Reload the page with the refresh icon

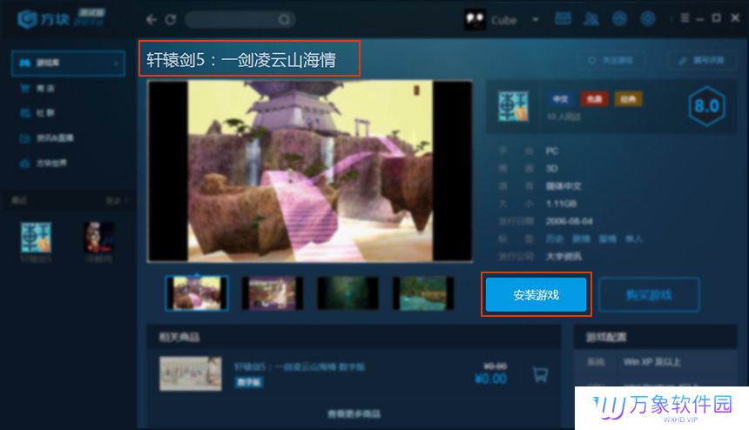[x=171, y=19]
